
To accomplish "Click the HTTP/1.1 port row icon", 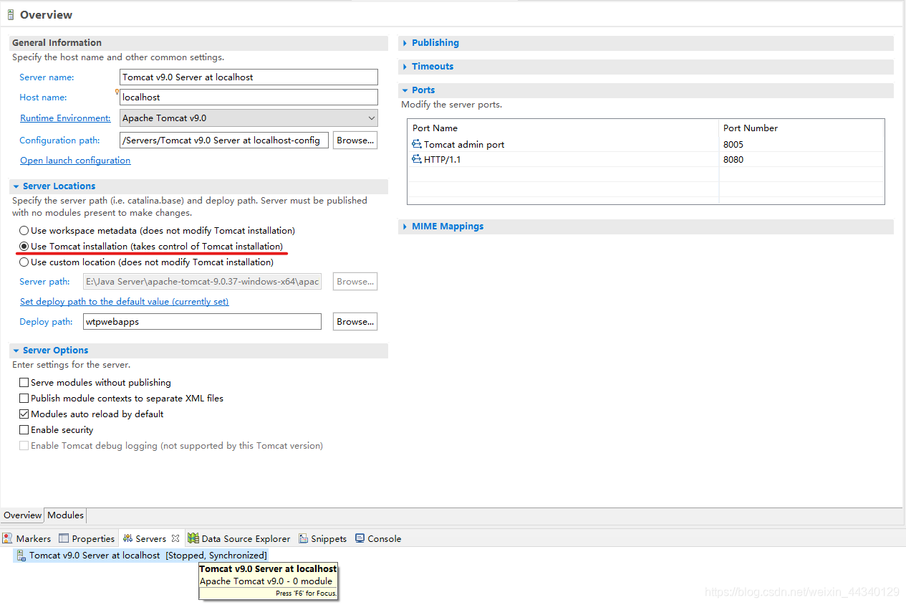I will tap(417, 159).
